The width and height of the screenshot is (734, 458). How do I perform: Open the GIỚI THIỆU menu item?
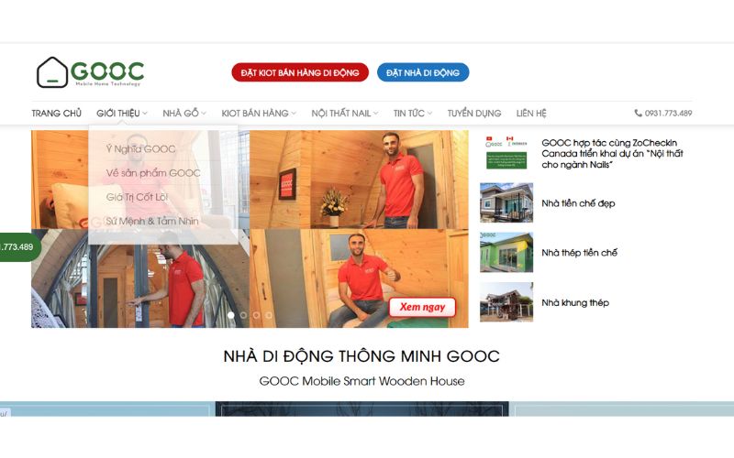pos(118,113)
